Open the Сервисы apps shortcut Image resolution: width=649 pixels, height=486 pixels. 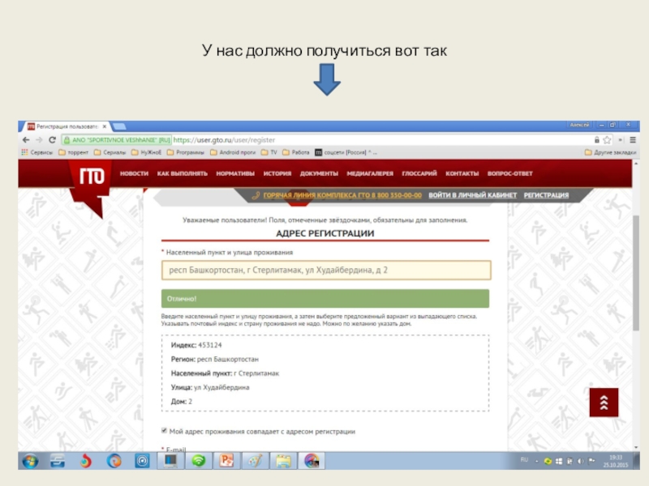[x=37, y=152]
